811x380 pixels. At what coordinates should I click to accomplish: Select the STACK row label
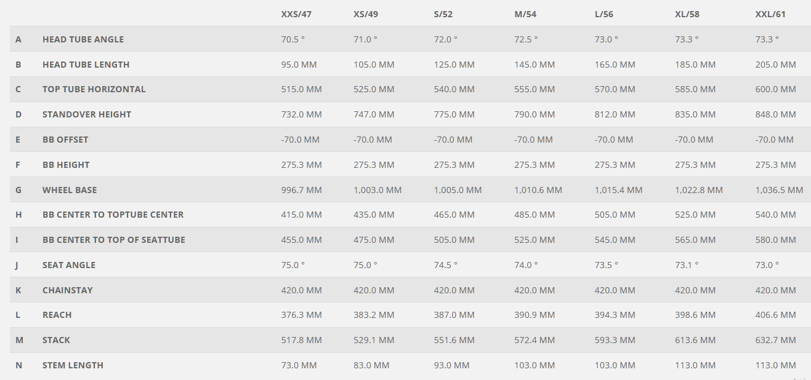point(56,340)
